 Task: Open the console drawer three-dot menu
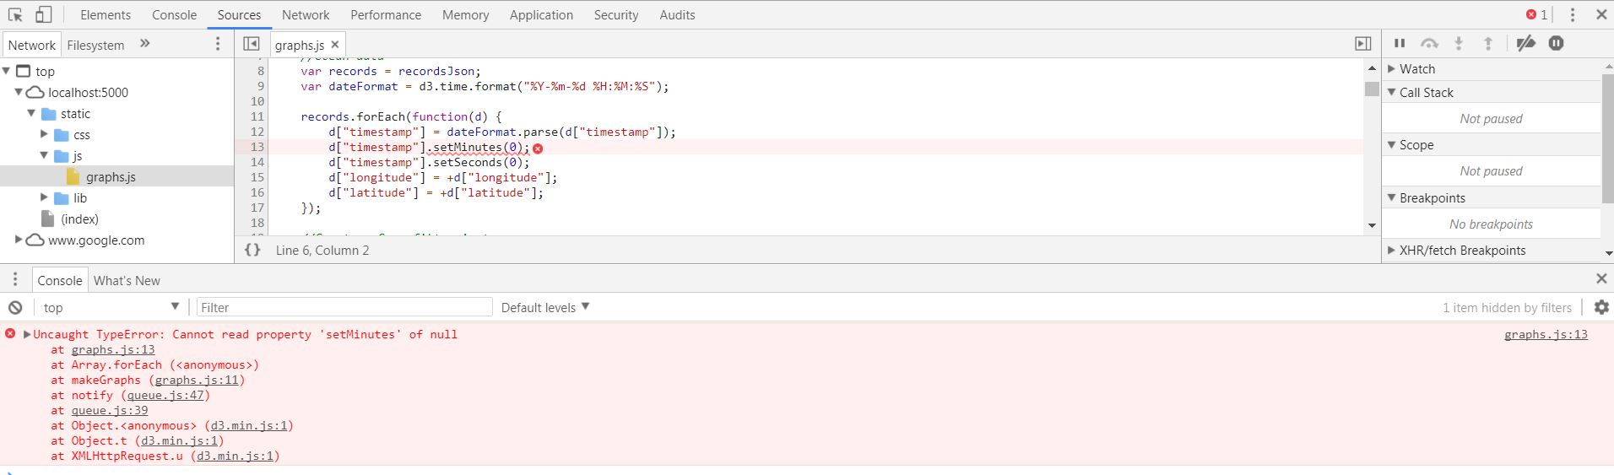point(15,279)
